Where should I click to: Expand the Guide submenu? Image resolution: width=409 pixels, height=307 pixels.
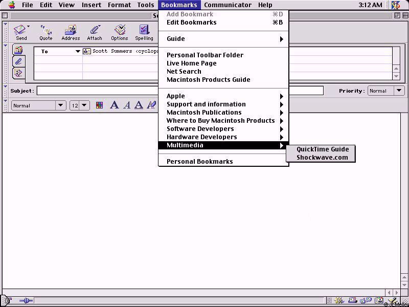(223, 39)
